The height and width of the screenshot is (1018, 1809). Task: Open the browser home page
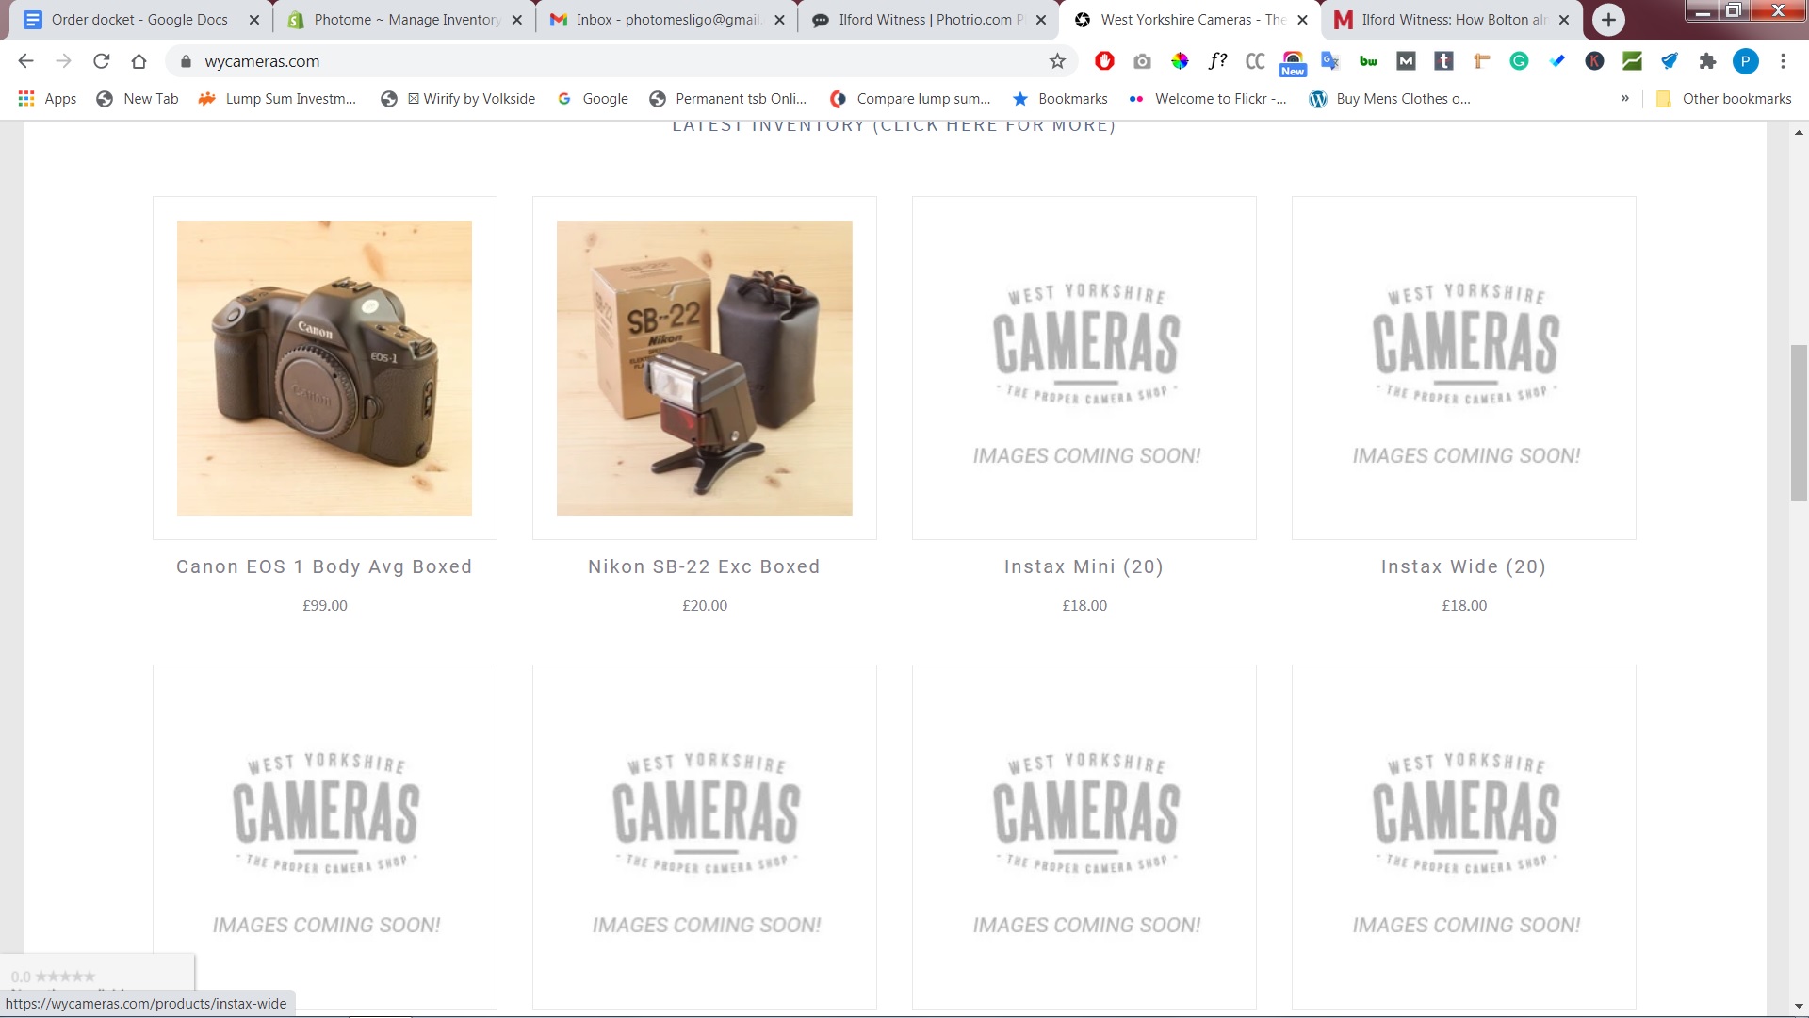click(x=139, y=61)
